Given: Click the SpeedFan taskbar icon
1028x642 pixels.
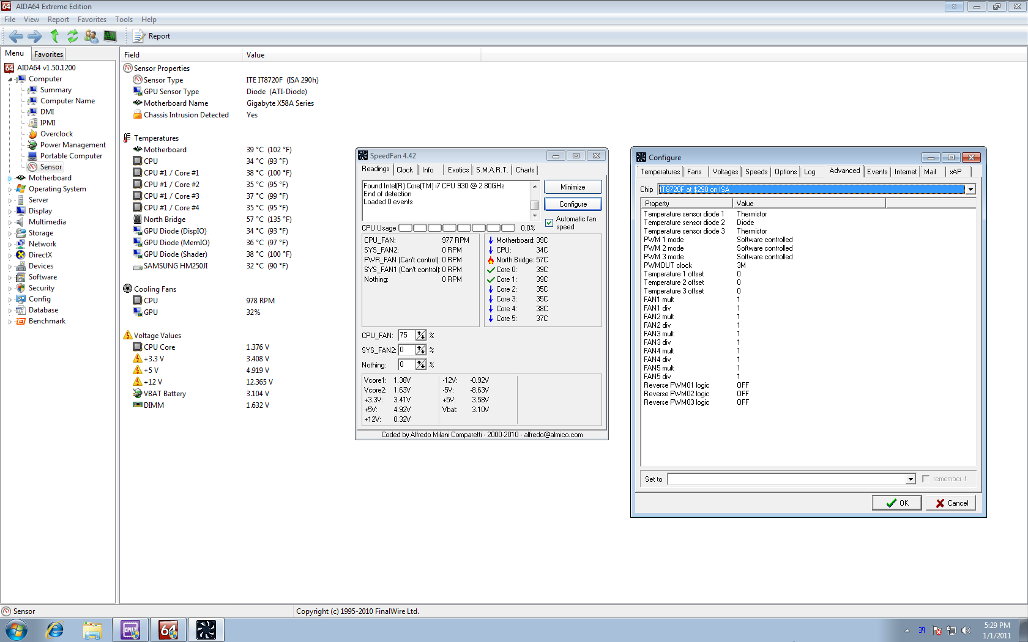Looking at the screenshot, I should pyautogui.click(x=206, y=630).
